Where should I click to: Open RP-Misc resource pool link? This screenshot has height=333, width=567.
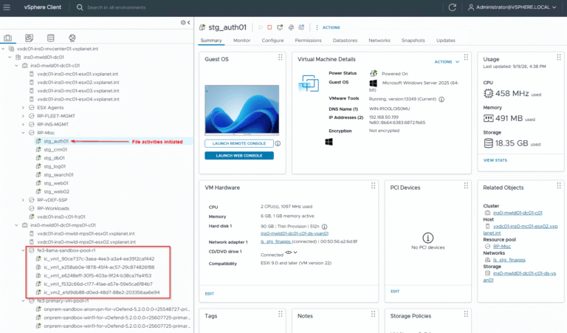click(502, 246)
